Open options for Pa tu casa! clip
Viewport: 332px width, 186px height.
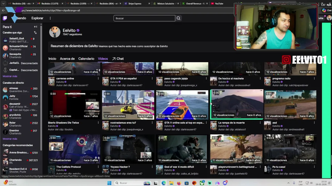coord(314,167)
